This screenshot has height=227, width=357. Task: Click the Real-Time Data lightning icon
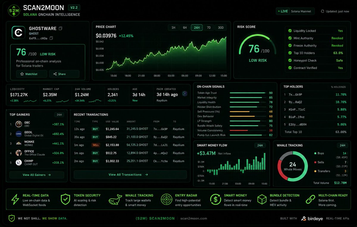(15, 200)
